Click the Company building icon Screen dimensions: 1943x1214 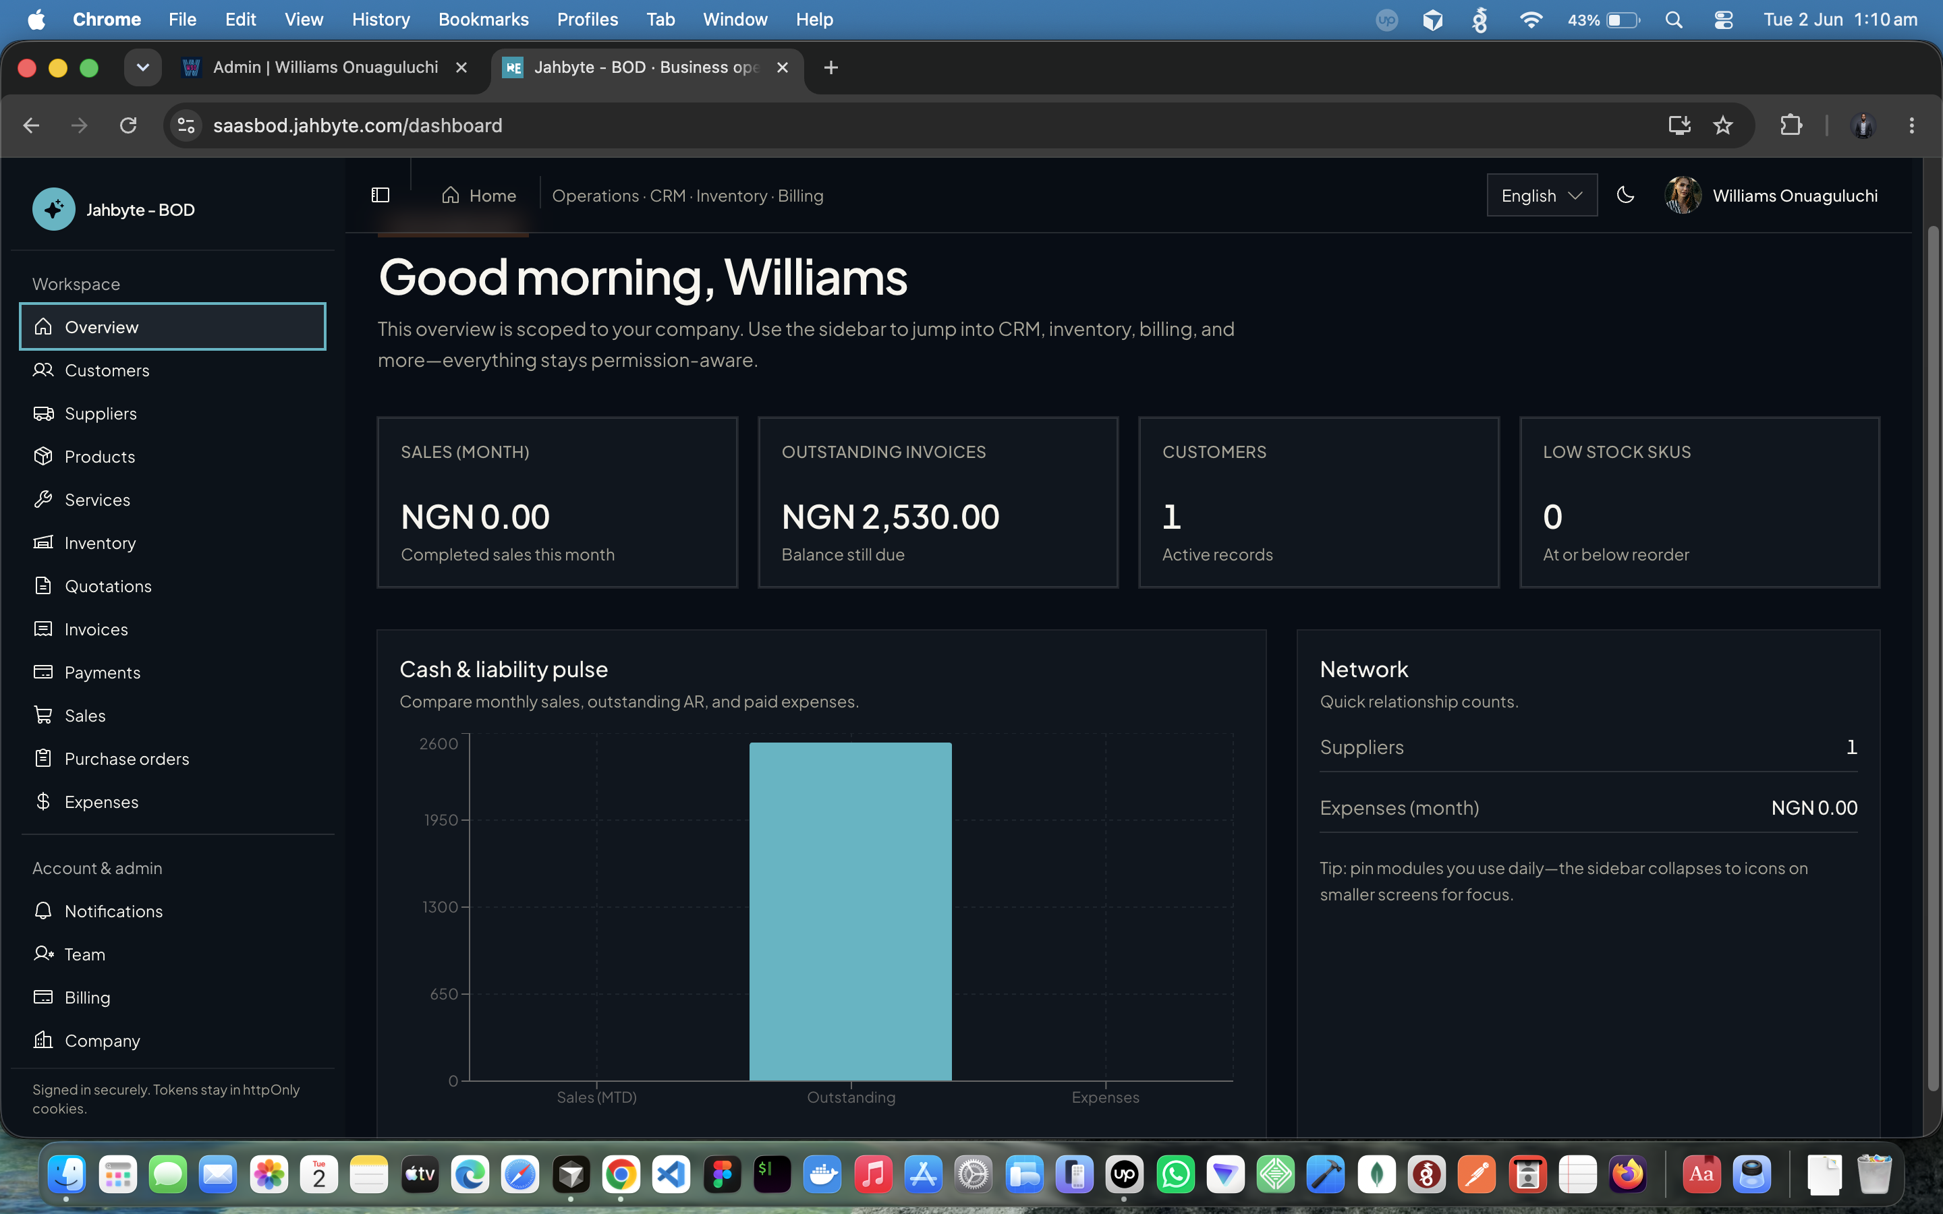click(x=43, y=1041)
